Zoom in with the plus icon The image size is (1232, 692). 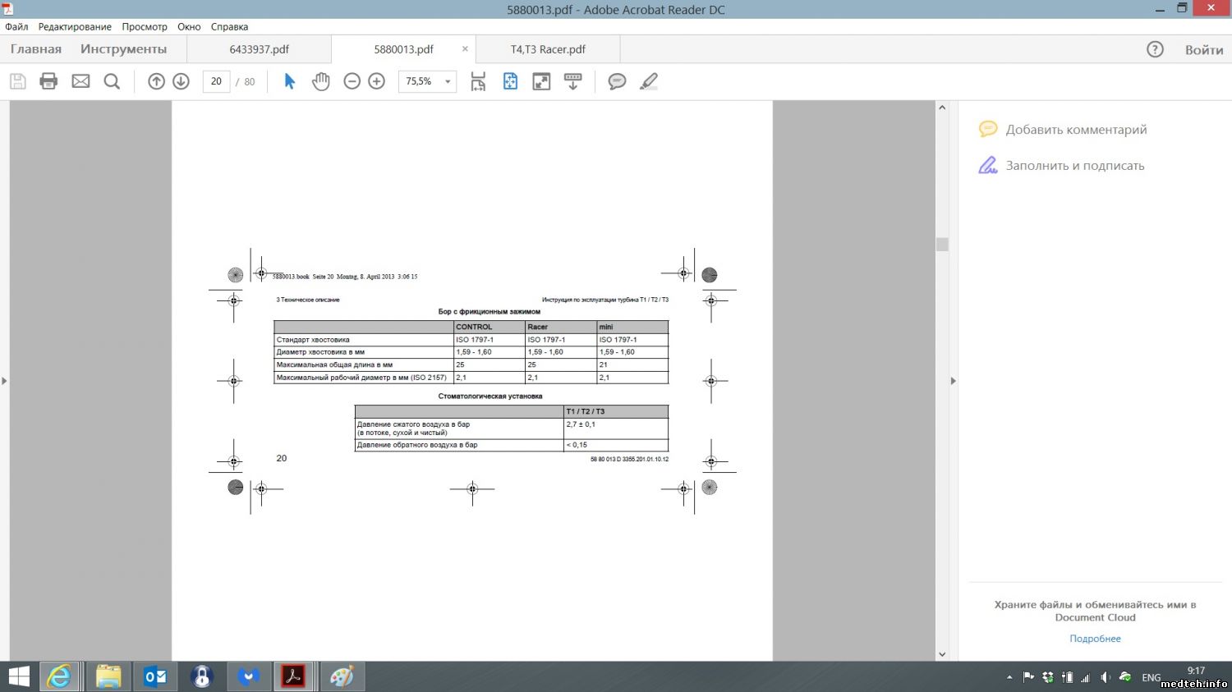376,81
